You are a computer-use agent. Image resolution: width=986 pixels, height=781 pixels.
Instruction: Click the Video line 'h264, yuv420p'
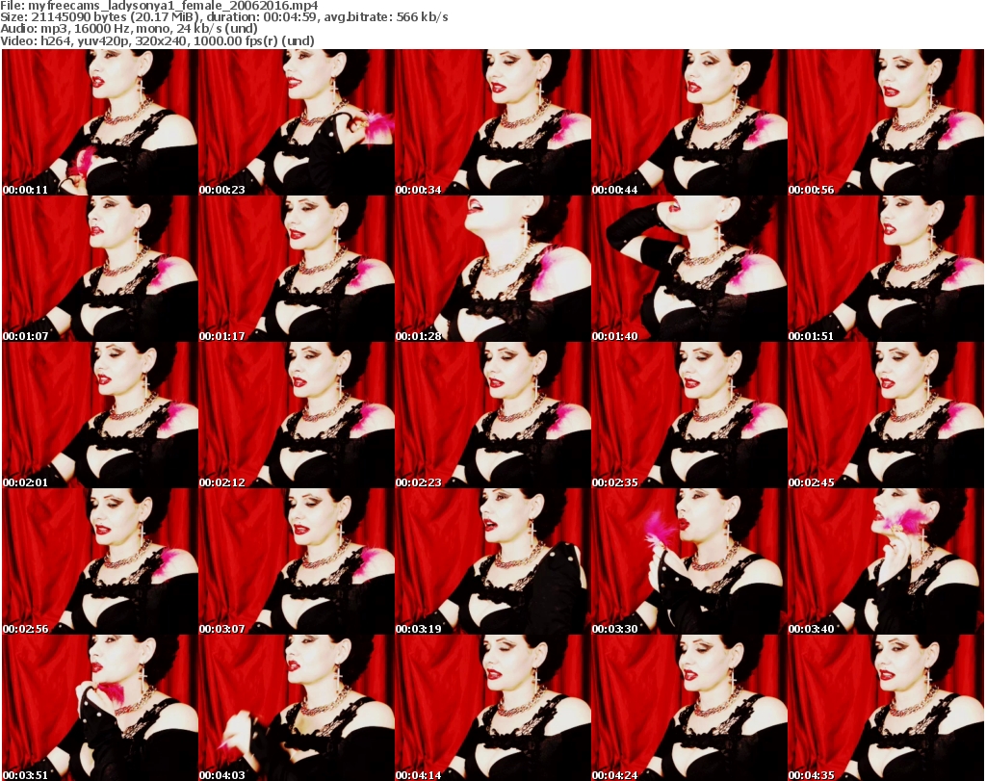tap(83, 40)
